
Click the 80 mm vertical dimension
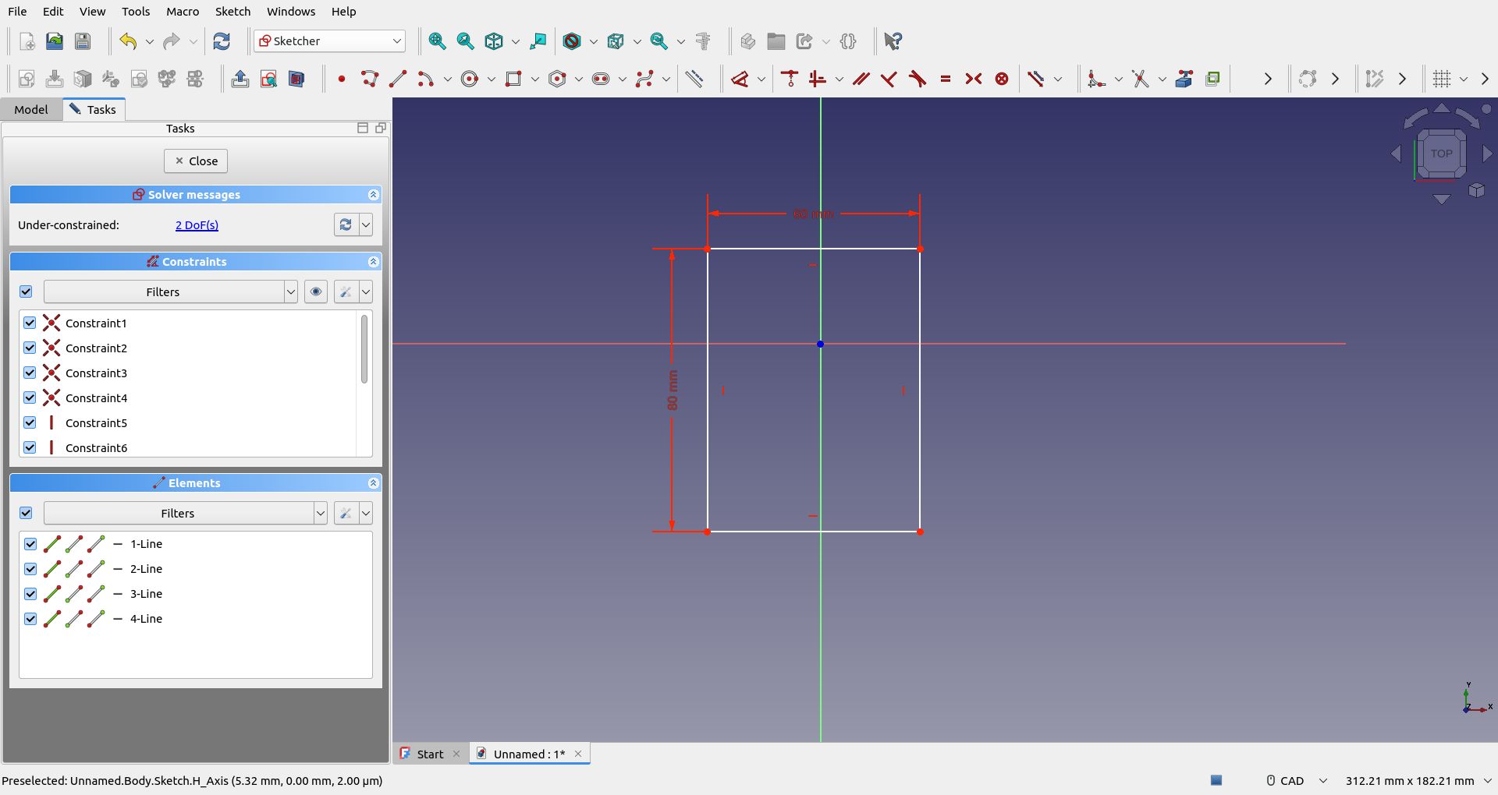coord(673,390)
